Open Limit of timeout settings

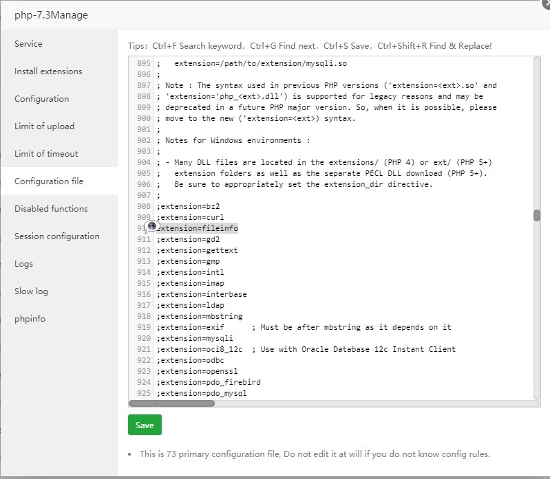tap(46, 154)
